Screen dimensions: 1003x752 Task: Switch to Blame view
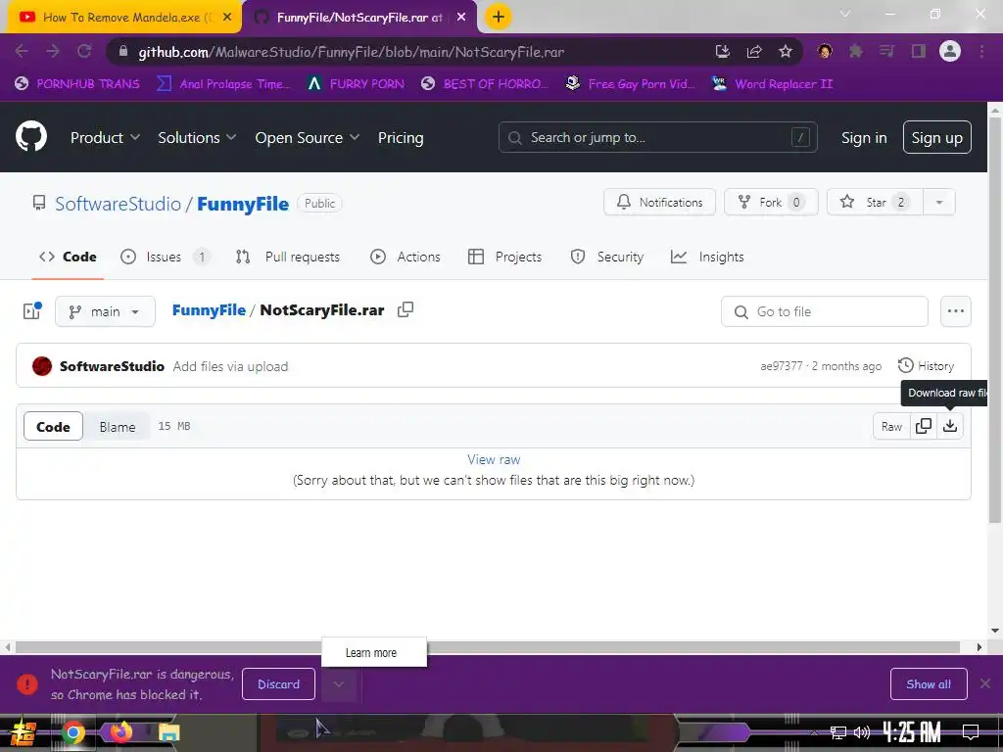(x=118, y=427)
